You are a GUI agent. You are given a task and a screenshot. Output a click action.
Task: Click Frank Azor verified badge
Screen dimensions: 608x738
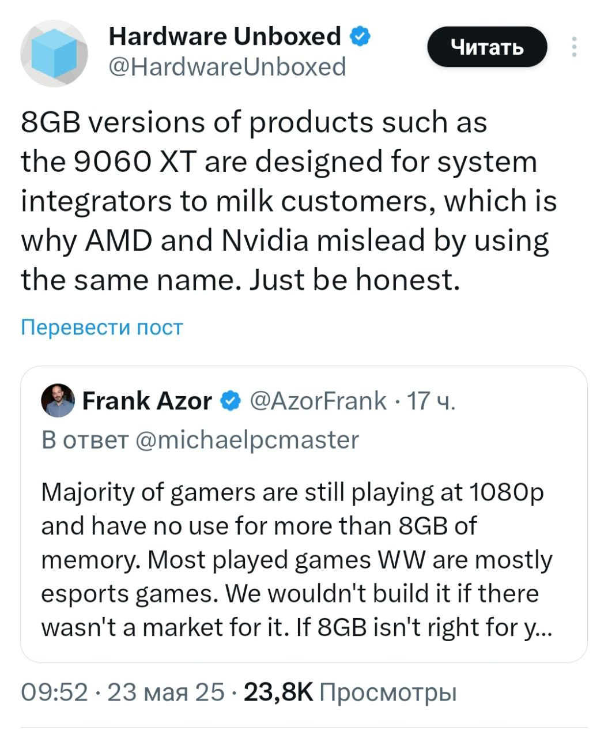[x=231, y=401]
